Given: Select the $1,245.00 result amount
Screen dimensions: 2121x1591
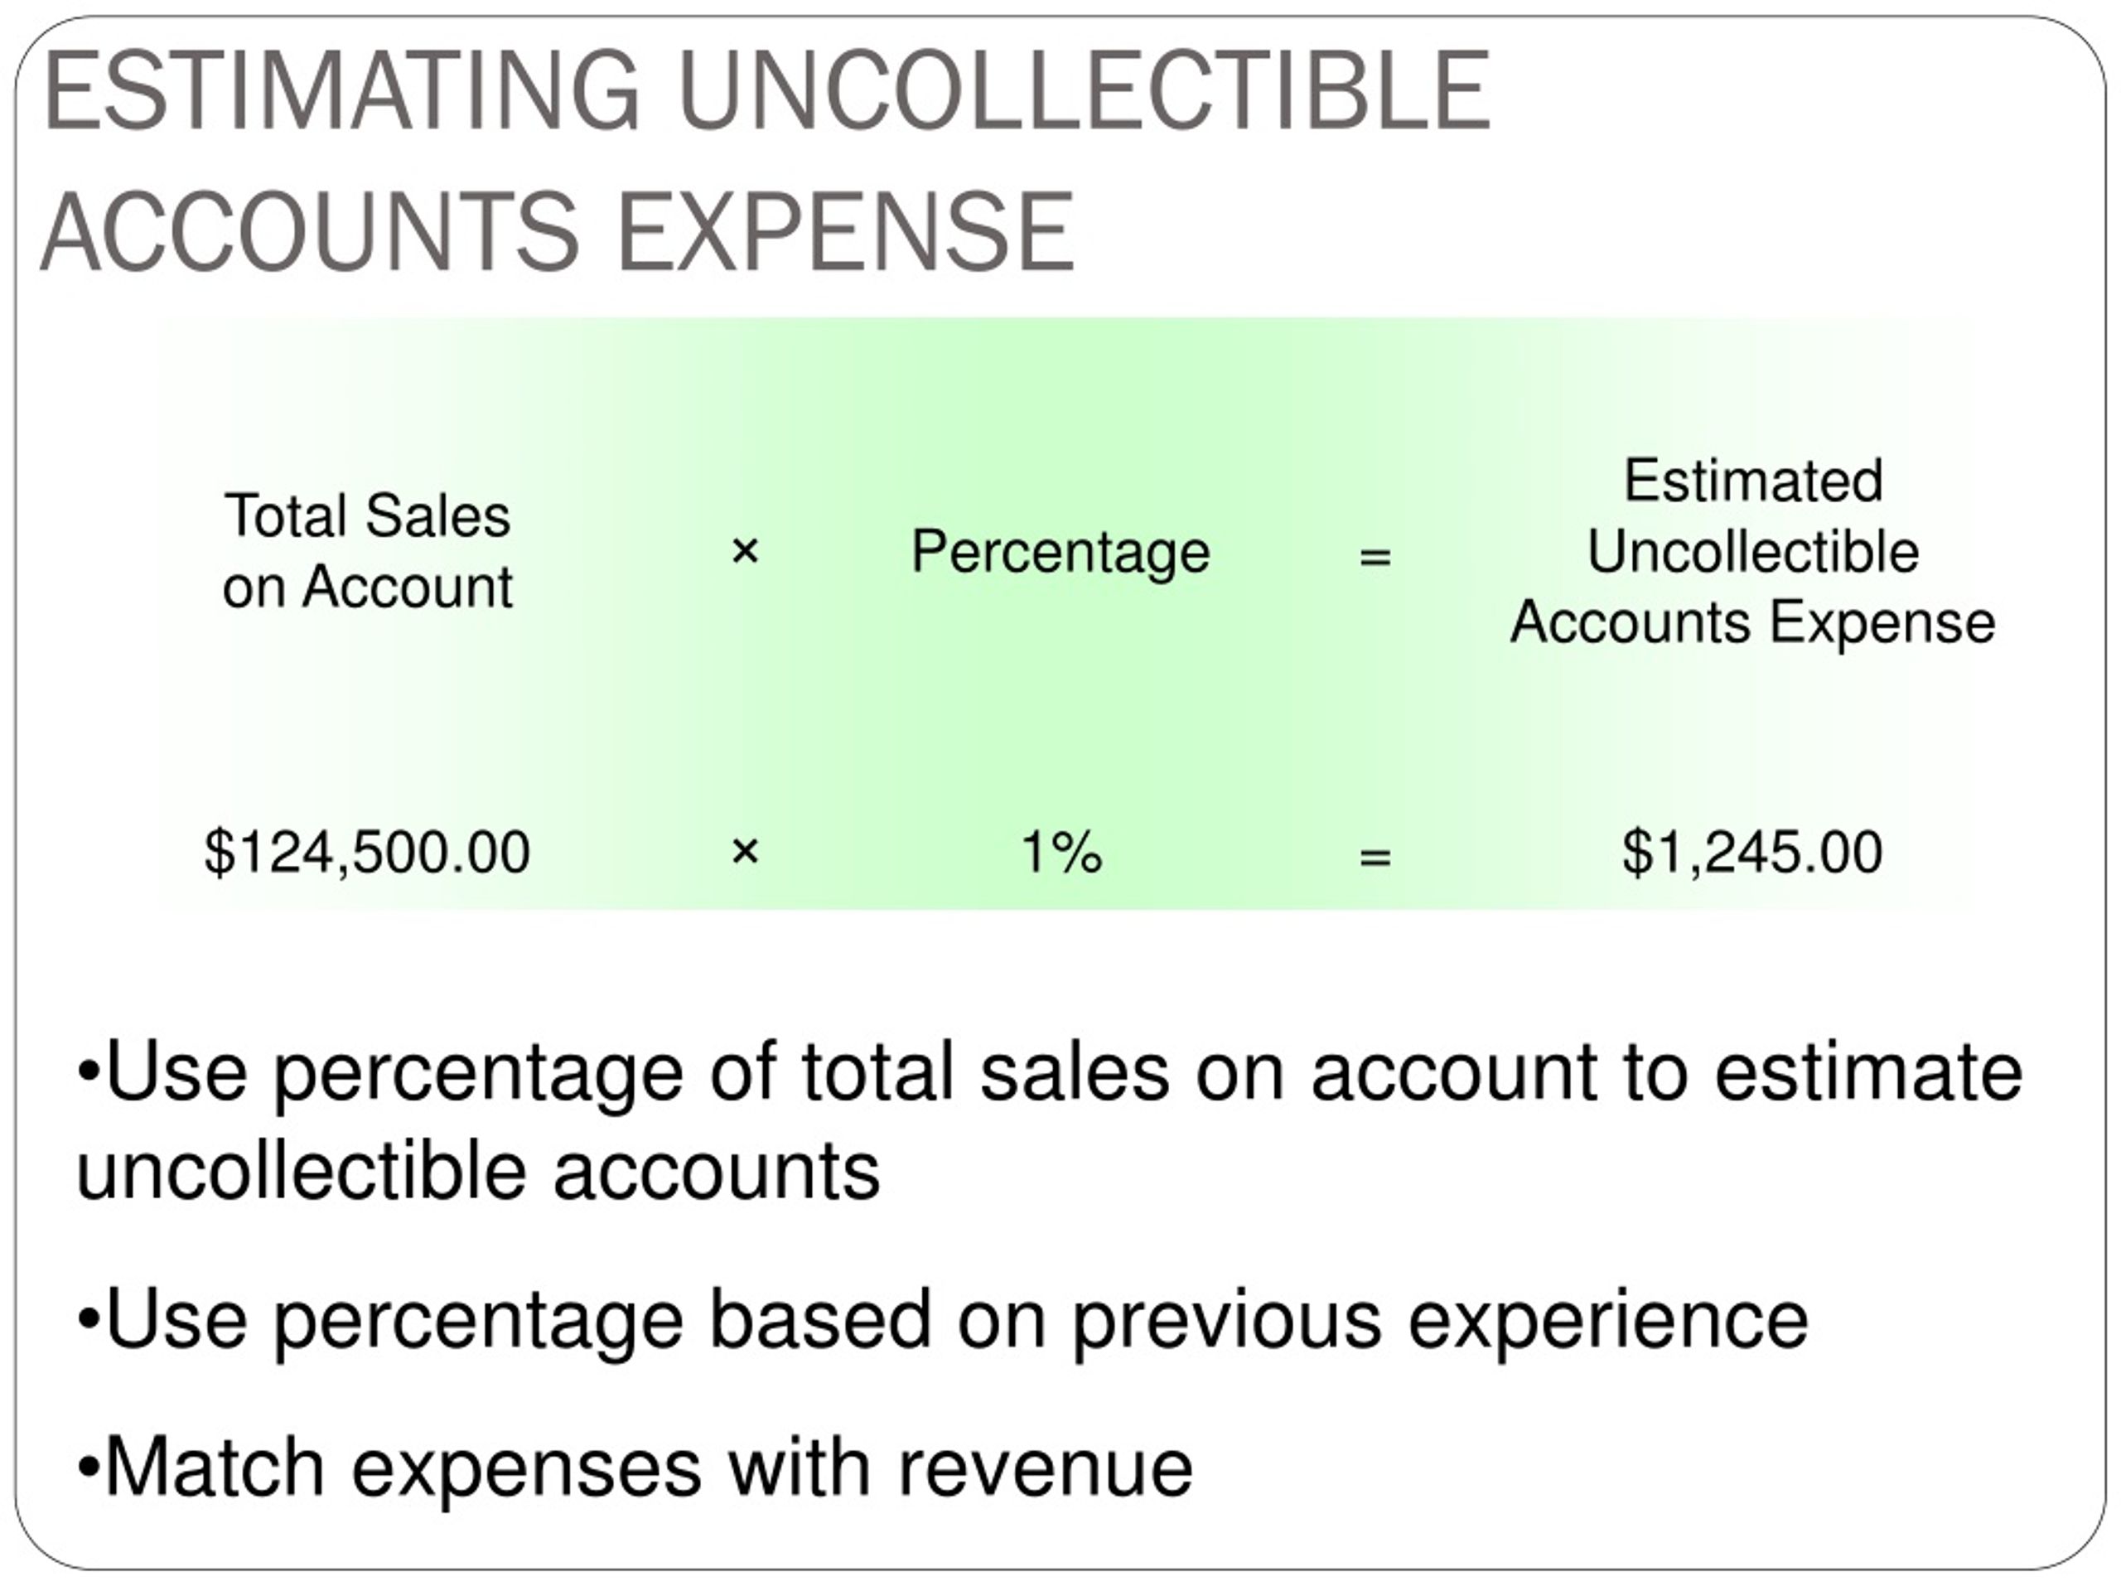Looking at the screenshot, I should [1753, 852].
